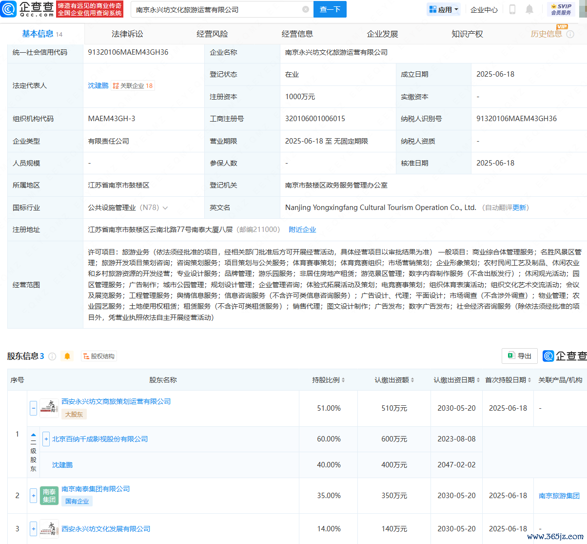Click 附近企业 link

pos(302,230)
